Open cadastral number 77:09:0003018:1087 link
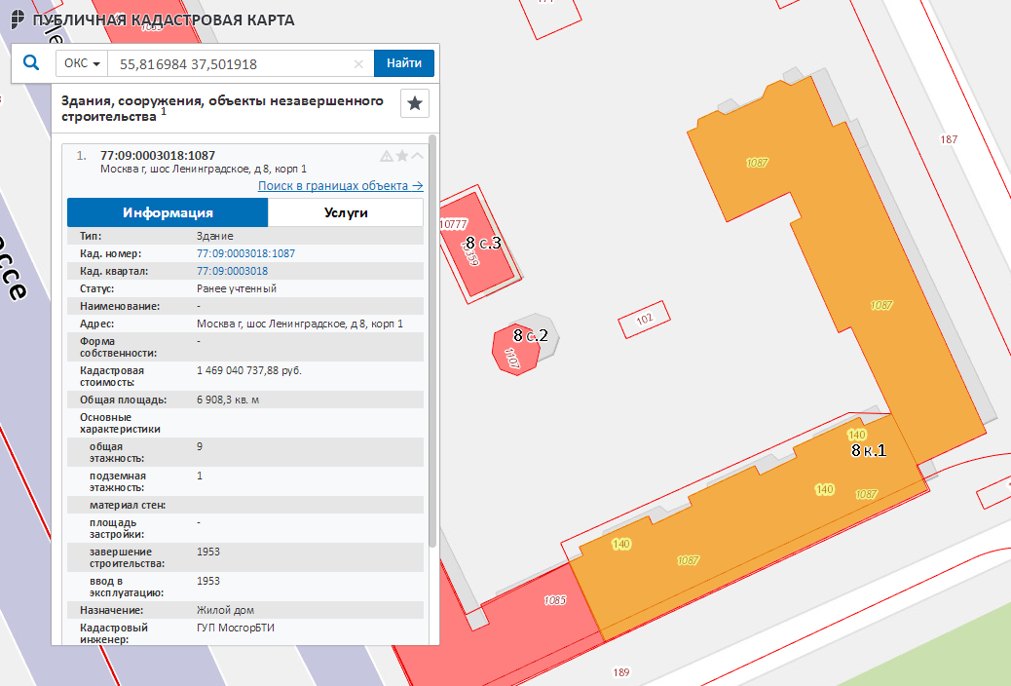Screen dimensions: 1011x686 245,253
